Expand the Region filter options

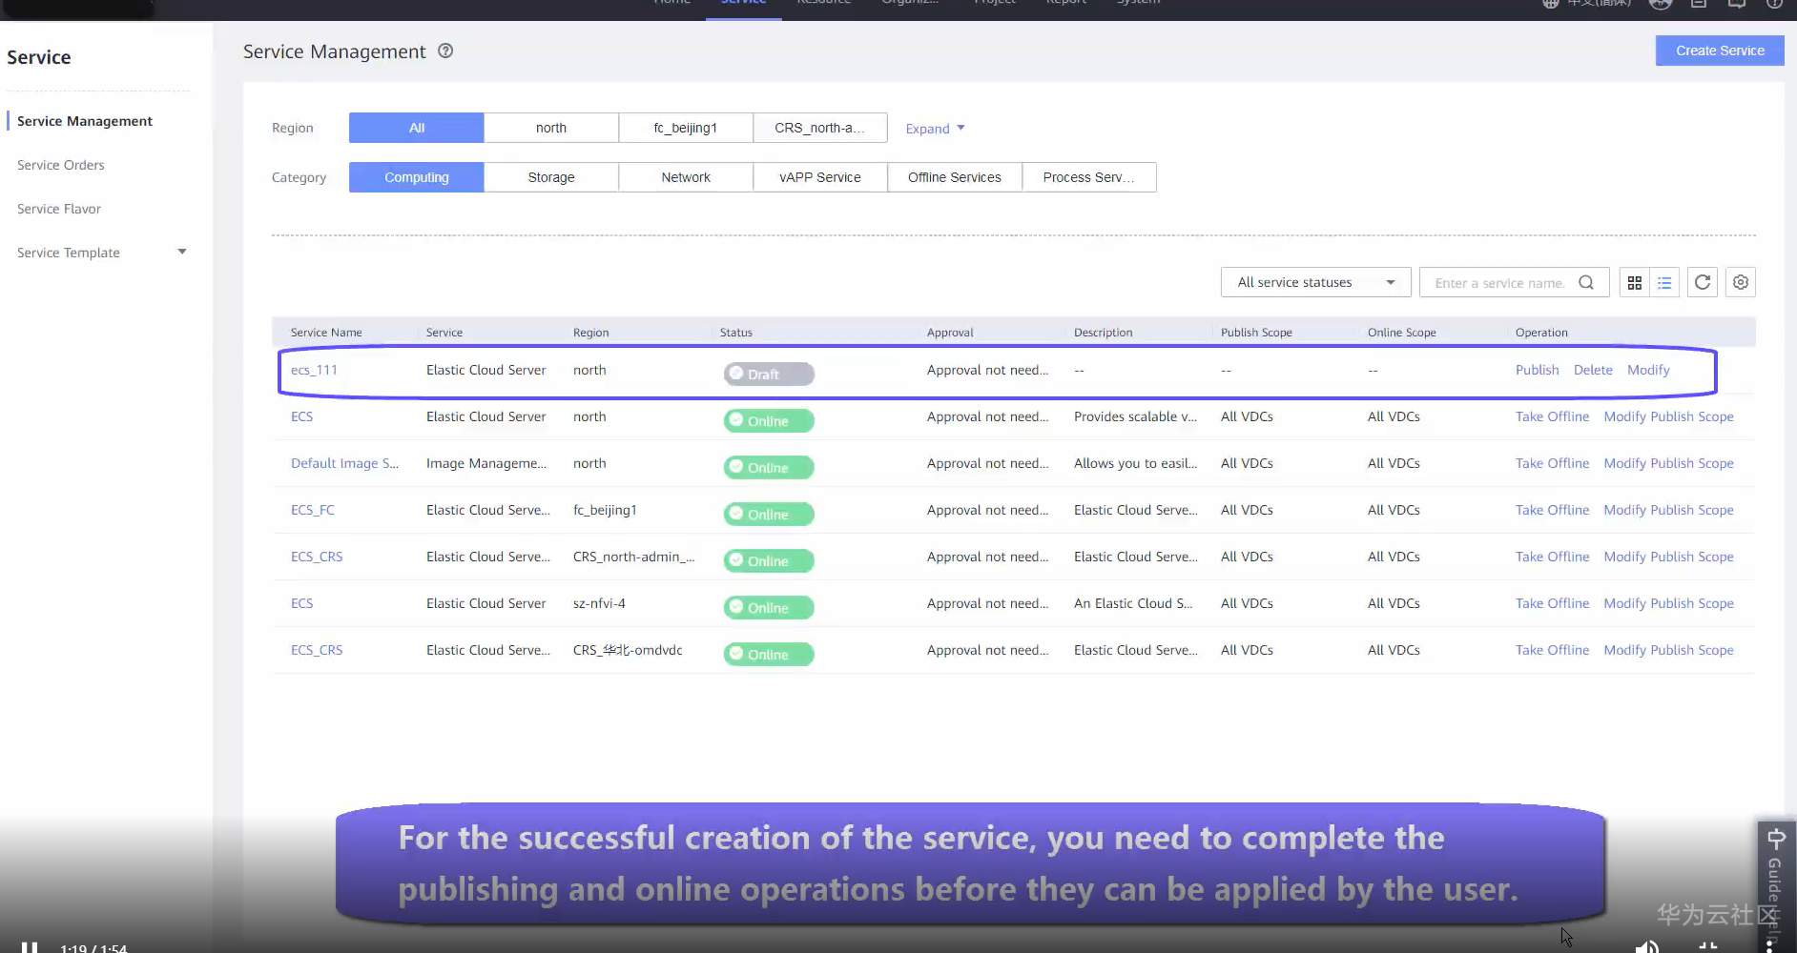click(x=935, y=129)
